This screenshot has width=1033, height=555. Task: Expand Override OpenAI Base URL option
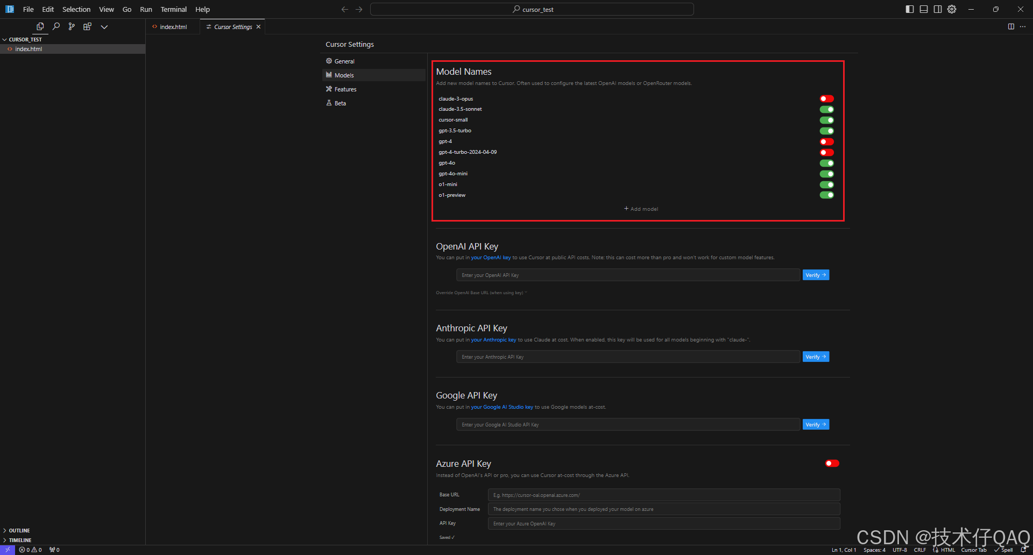[481, 293]
